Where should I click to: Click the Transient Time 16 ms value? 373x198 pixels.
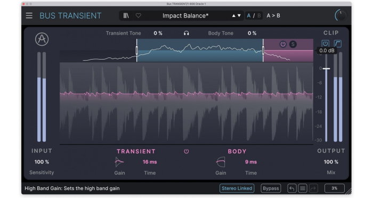coord(150,162)
